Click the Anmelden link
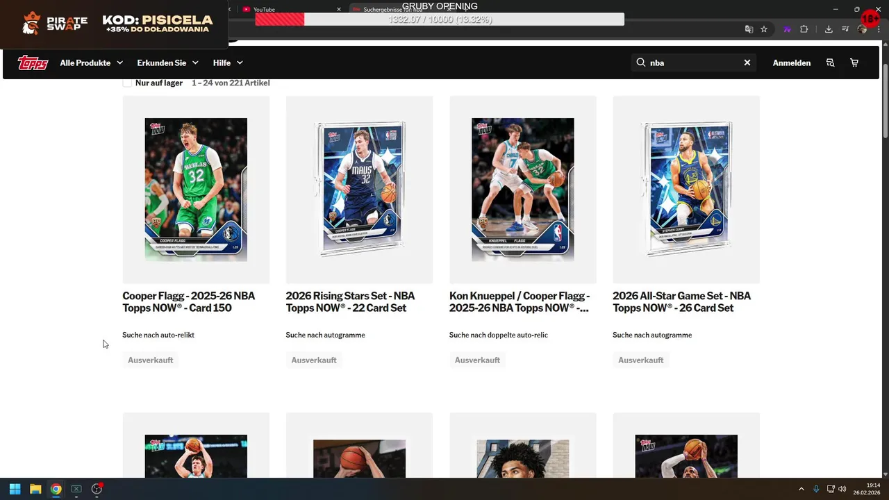Screen dimensions: 889x500 click(792, 62)
